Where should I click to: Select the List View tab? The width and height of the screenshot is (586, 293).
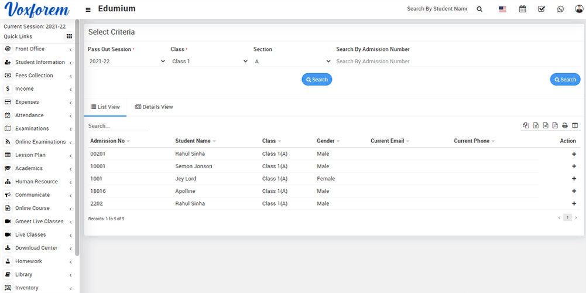[x=105, y=107]
